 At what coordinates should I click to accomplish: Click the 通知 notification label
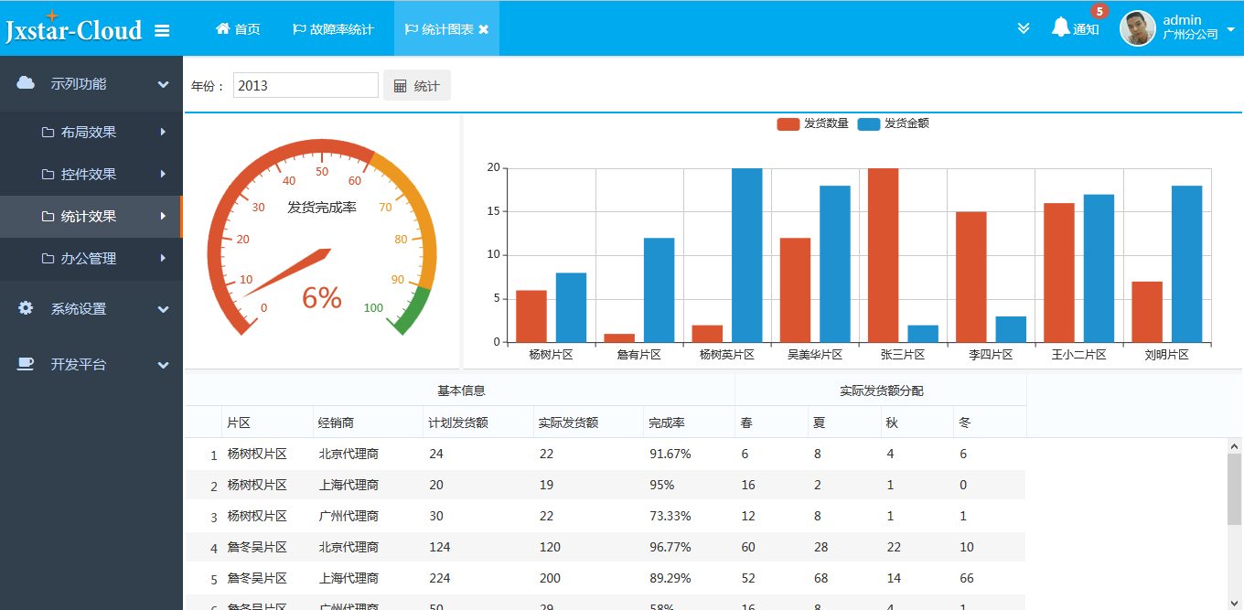tap(1086, 29)
